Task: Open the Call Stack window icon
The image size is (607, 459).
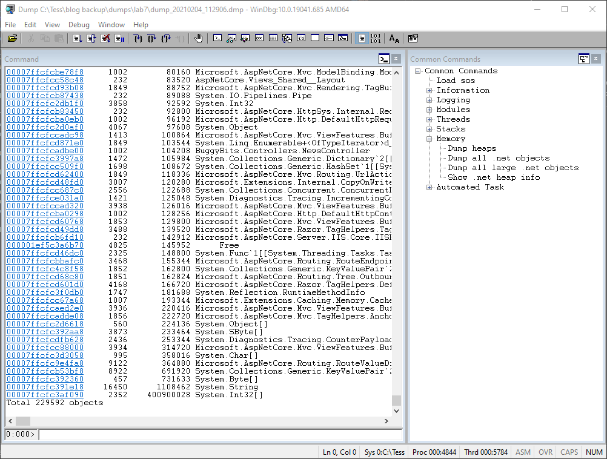Action: (287, 38)
